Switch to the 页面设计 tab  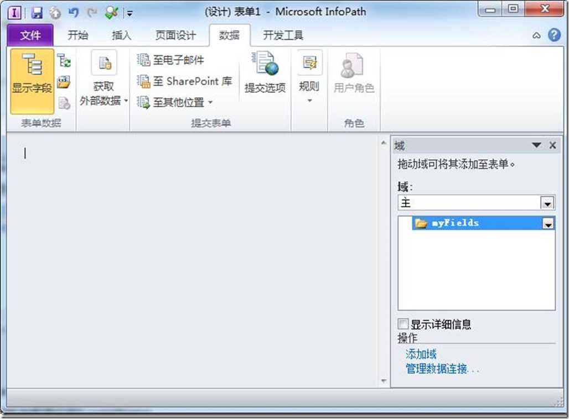pos(175,35)
